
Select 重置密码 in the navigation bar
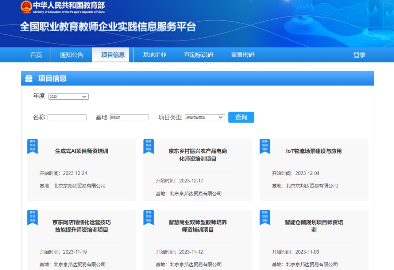(243, 55)
